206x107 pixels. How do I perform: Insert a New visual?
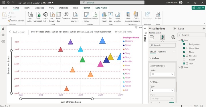coord(104,17)
